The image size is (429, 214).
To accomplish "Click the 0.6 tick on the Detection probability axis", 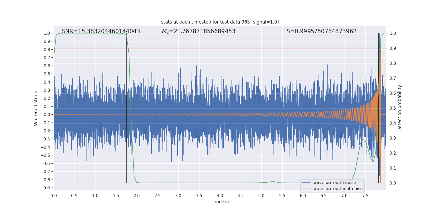I will click(393, 93).
